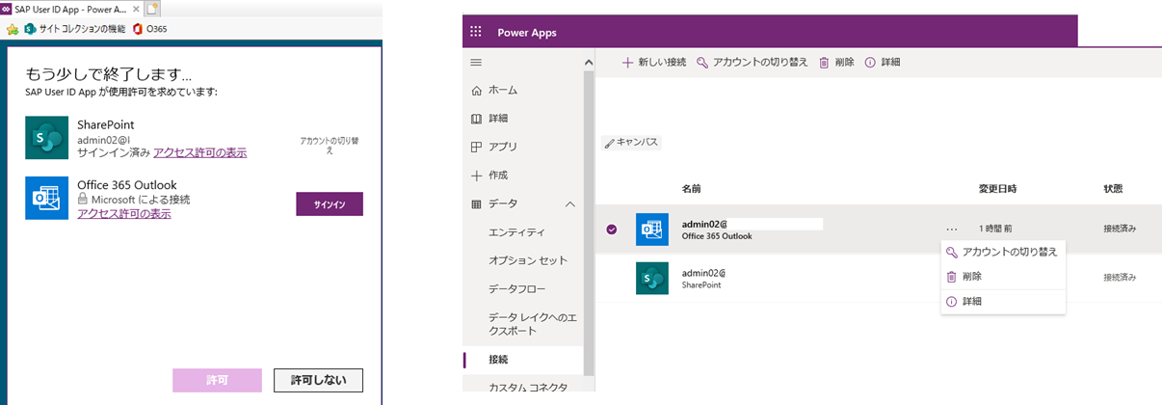This screenshot has height=405, width=1162.
Task: Sort connections by 変更日時 column header
Action: [997, 188]
